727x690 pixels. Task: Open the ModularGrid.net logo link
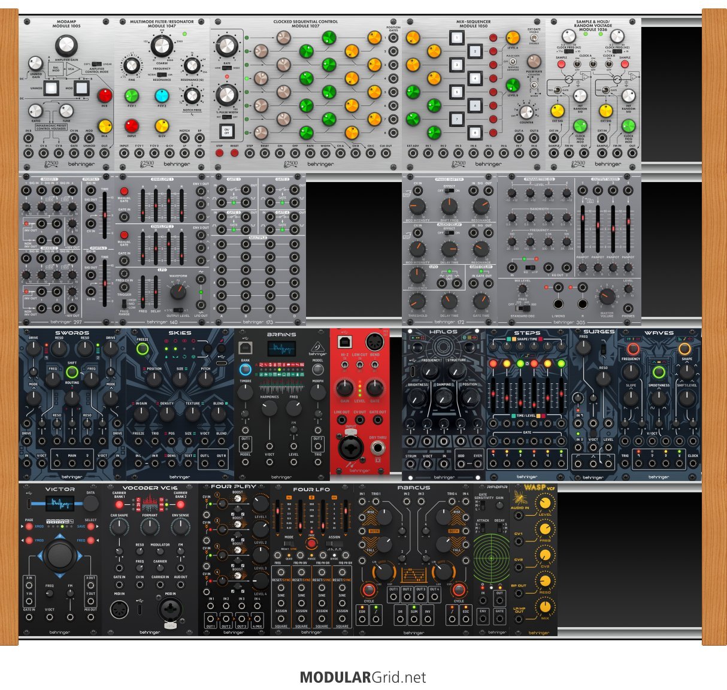[x=363, y=677]
